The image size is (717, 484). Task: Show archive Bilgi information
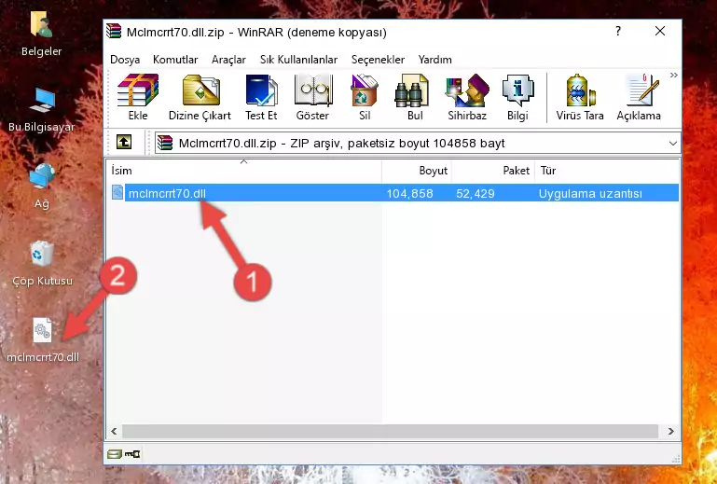coord(517,97)
